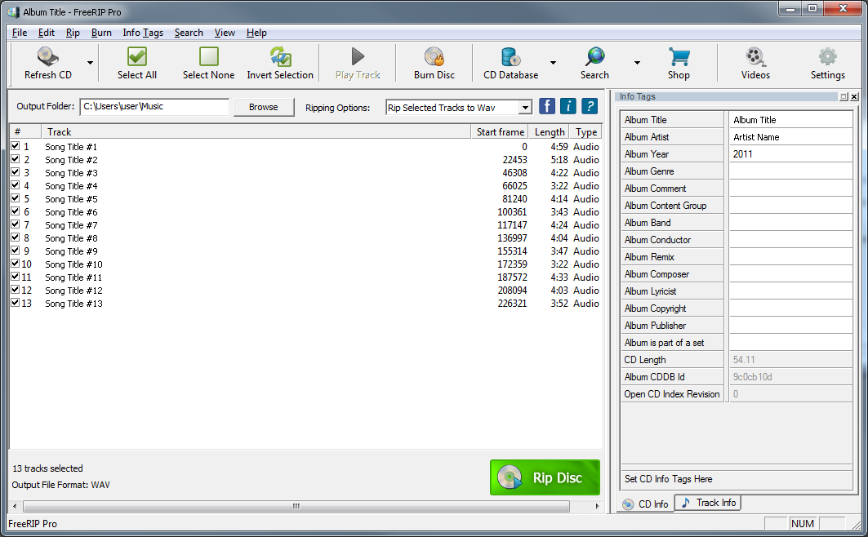This screenshot has height=537, width=868.
Task: Click the Album Artist value field
Action: [790, 137]
